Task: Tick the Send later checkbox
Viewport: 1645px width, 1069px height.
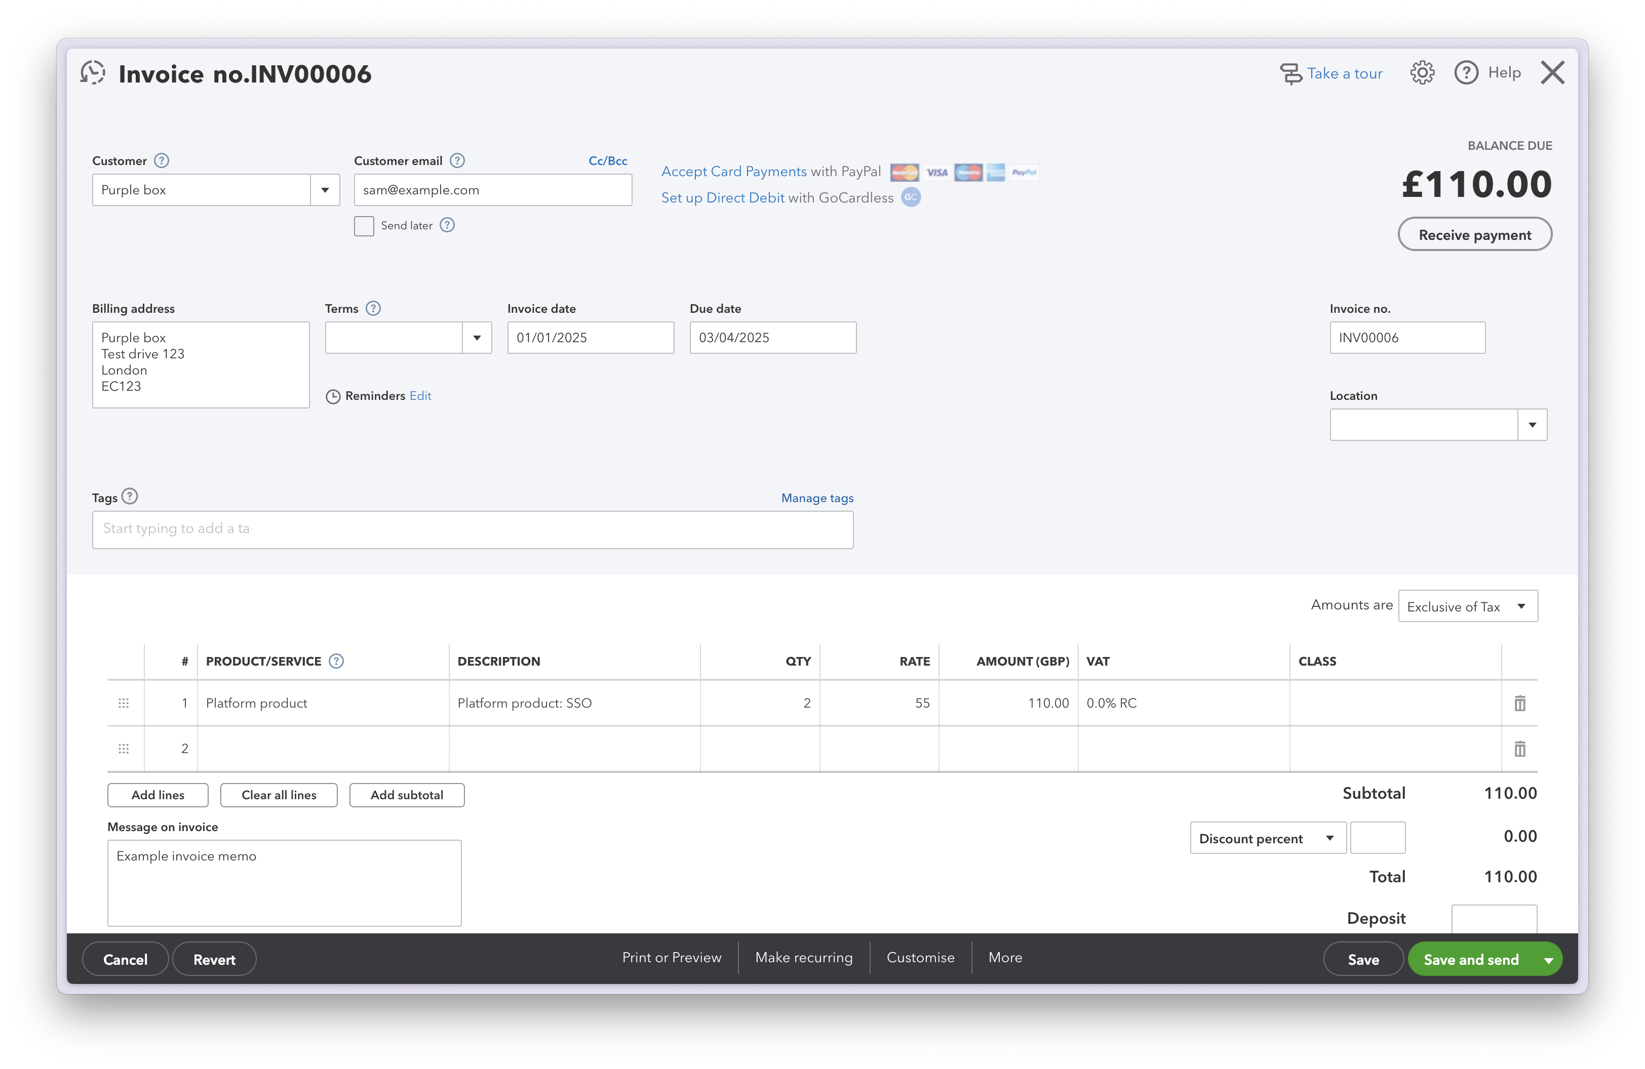Action: coord(364,226)
